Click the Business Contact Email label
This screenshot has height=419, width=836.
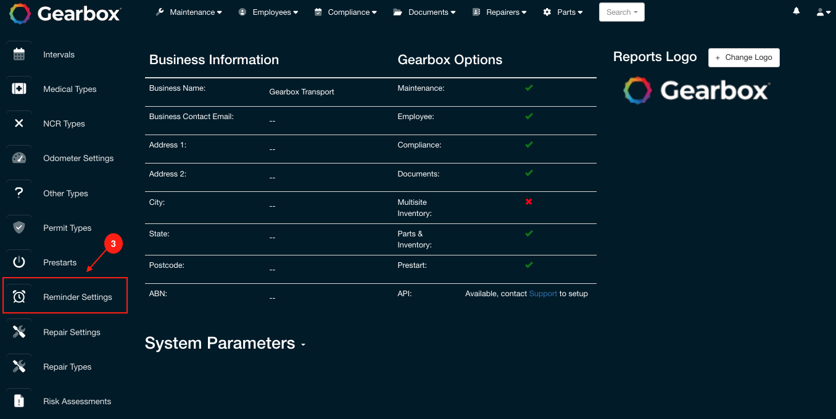tap(191, 116)
